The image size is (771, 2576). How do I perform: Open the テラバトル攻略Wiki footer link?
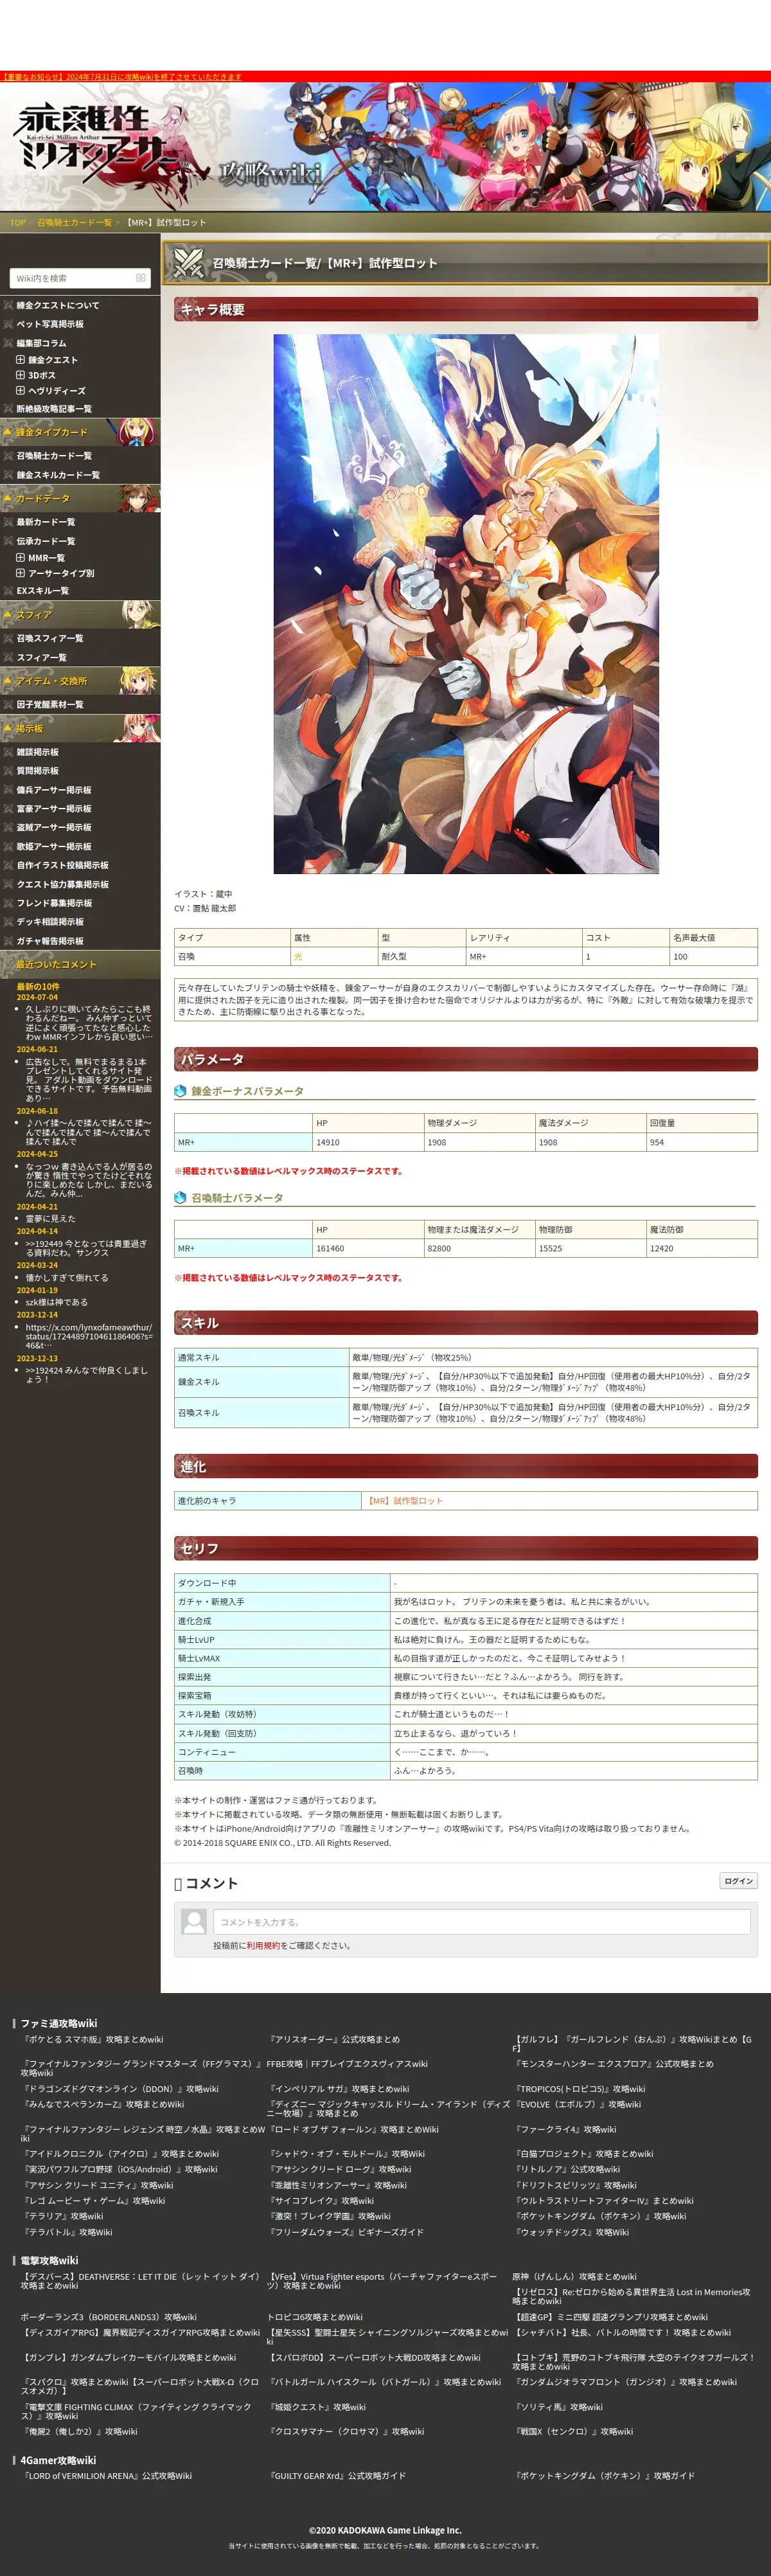[x=68, y=2232]
